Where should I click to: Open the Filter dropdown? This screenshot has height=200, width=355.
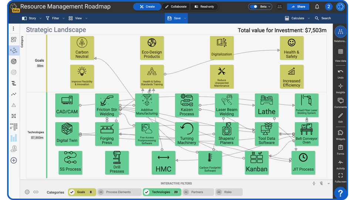click(x=55, y=18)
